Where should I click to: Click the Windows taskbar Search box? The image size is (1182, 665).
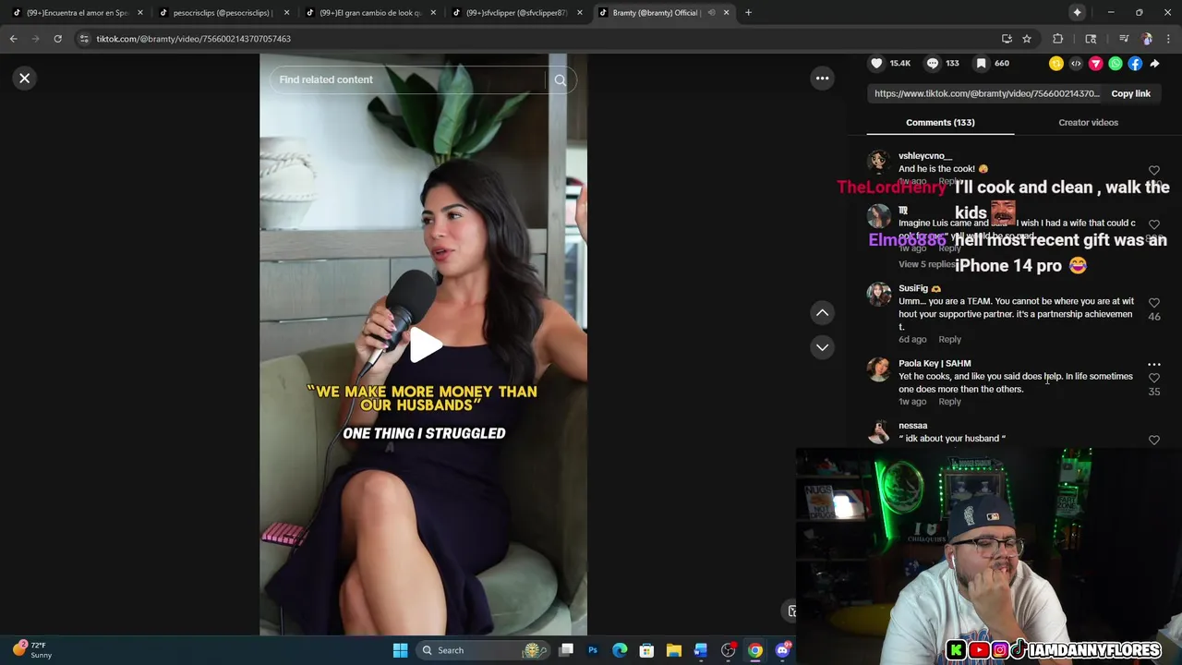click(x=484, y=650)
